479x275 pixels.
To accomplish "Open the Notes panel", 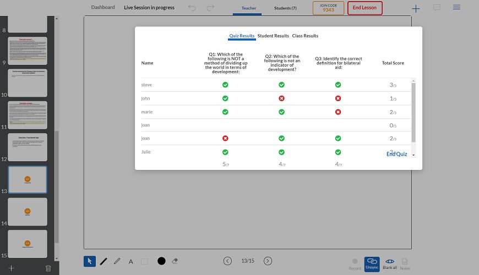I will pos(405,264).
